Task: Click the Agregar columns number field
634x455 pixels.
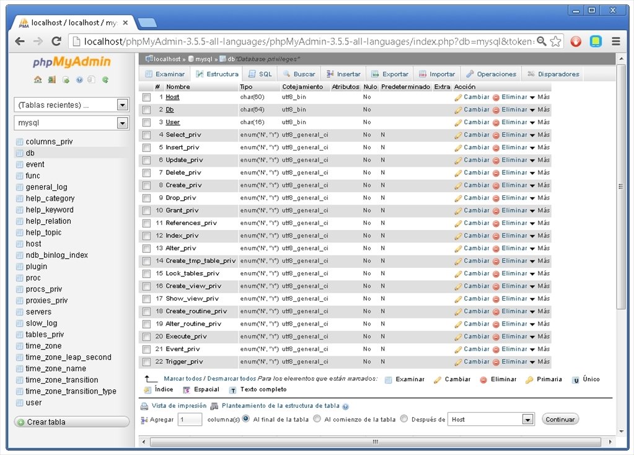Action: tap(190, 420)
